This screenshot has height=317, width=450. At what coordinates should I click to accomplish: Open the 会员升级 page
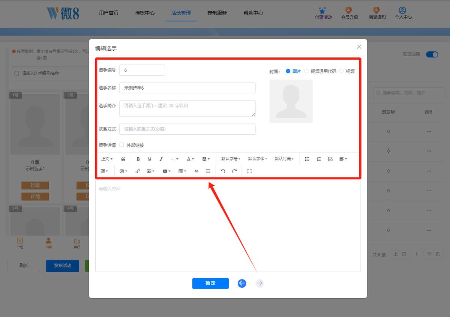click(349, 13)
